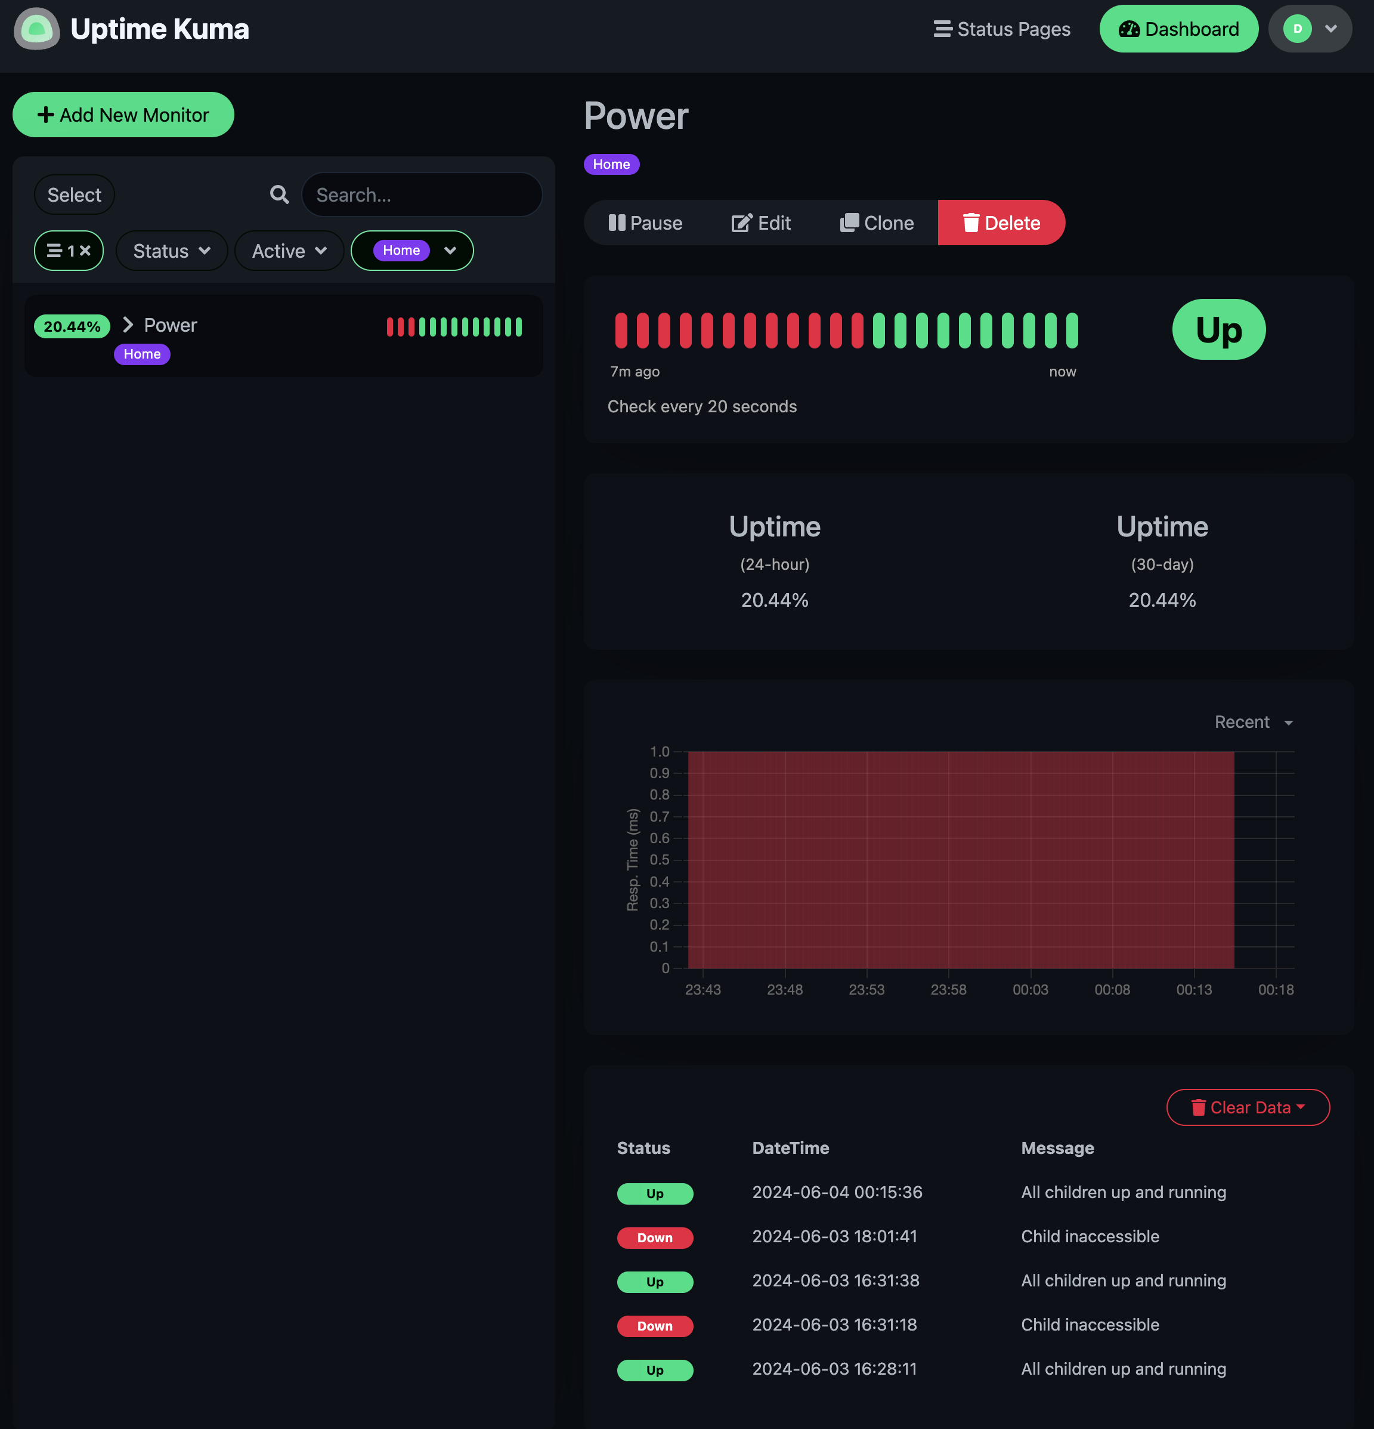Toggle the Active filter chip
This screenshot has width=1374, height=1429.
tap(289, 250)
